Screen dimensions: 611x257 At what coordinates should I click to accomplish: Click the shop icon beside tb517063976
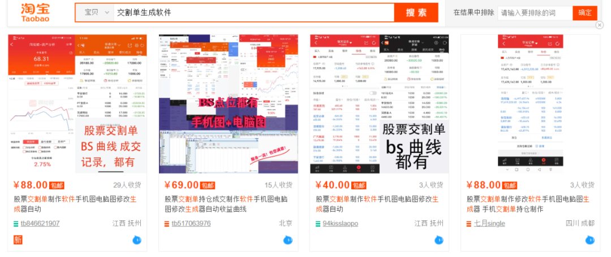pos(167,224)
